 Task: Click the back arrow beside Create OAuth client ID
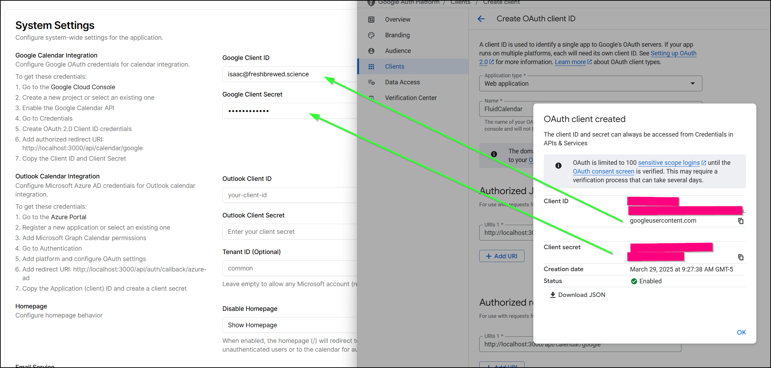(x=481, y=19)
